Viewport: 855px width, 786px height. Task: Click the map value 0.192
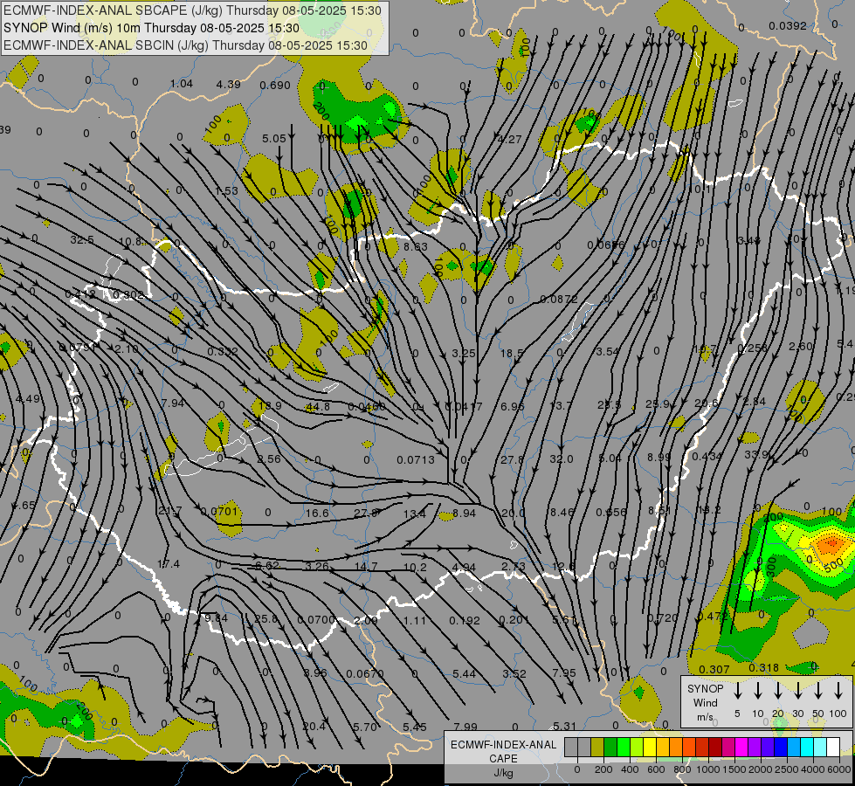click(465, 621)
